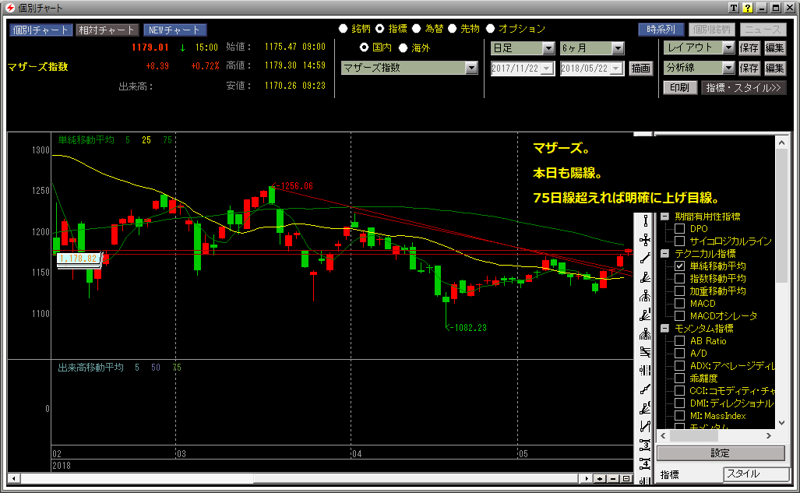Switch to the 相対チャート tab
Screen dimensions: 800x493
[107, 30]
